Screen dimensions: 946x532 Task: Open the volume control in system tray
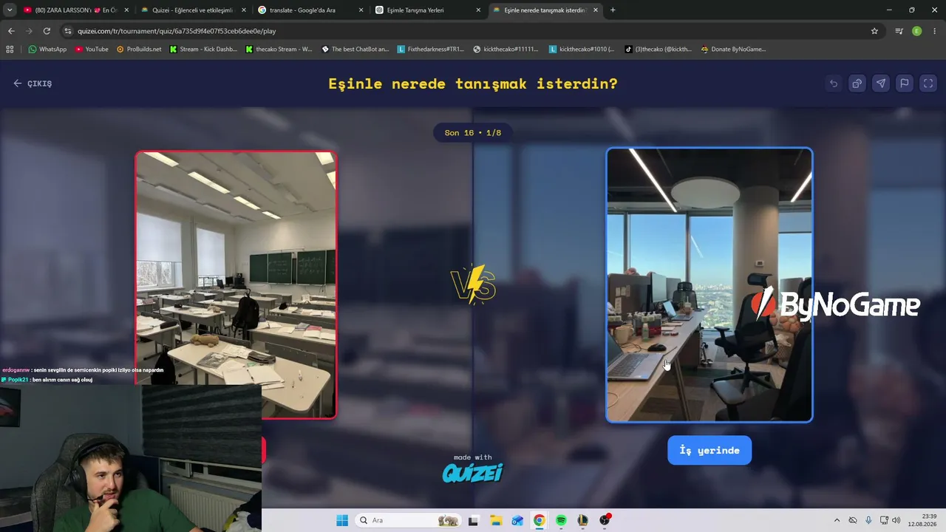pos(896,520)
